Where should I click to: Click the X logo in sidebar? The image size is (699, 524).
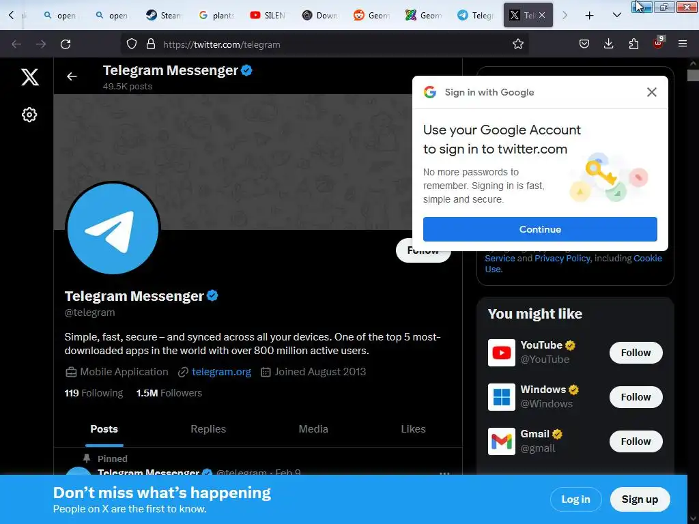[30, 77]
